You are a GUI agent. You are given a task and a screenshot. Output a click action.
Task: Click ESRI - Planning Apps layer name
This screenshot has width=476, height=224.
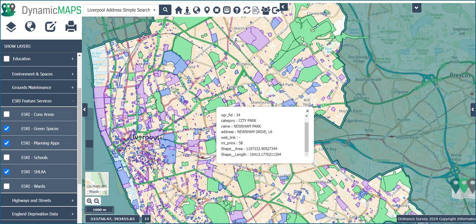coord(40,143)
